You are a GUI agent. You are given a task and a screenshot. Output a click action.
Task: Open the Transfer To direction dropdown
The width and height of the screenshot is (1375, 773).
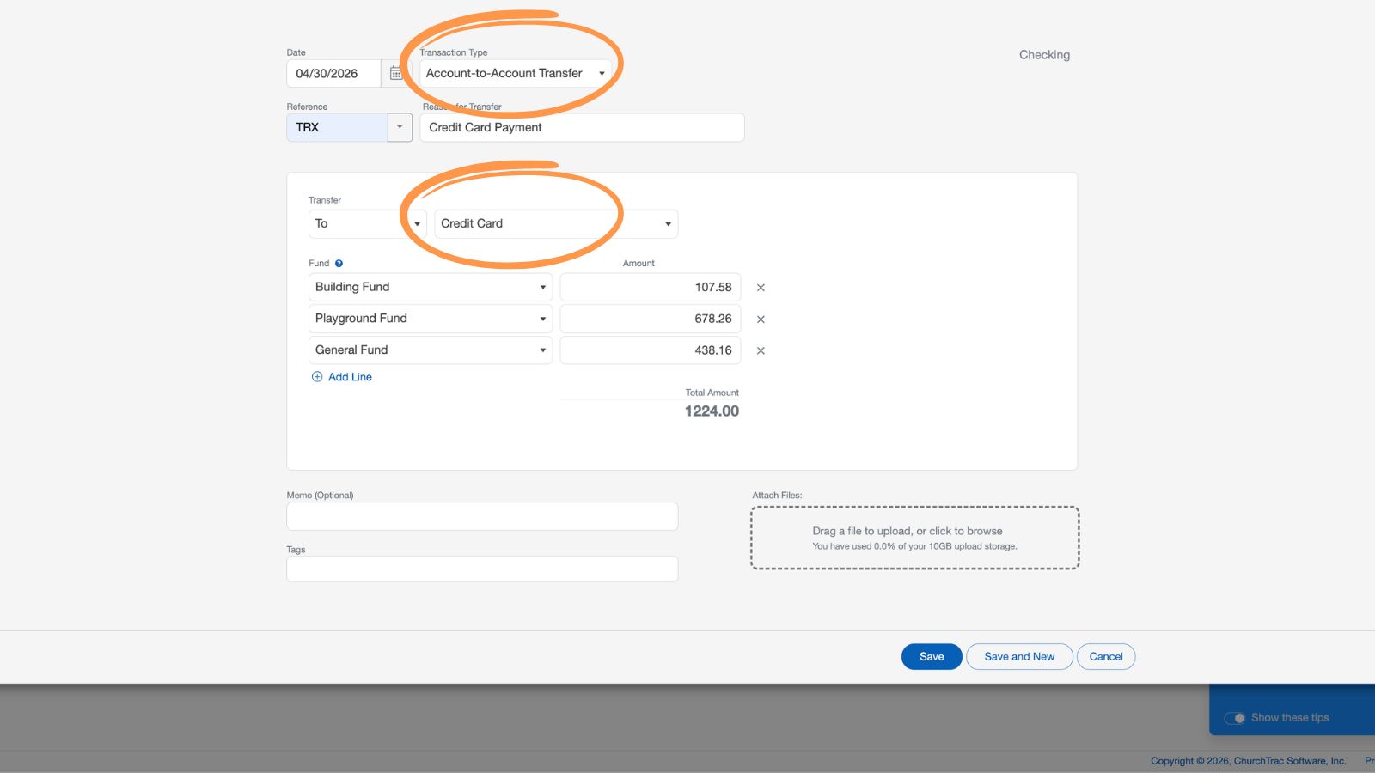pos(367,224)
